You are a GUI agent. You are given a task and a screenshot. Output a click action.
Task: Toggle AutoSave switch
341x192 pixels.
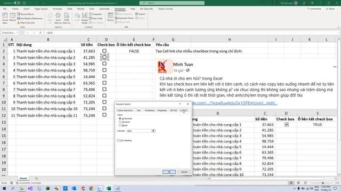tap(17, 3)
